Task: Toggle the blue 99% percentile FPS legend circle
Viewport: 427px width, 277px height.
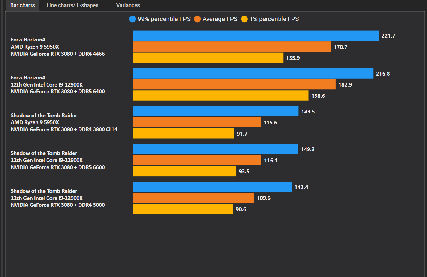Action: tap(132, 19)
